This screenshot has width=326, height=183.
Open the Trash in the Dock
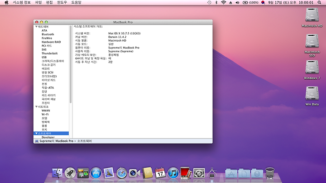click(x=270, y=173)
